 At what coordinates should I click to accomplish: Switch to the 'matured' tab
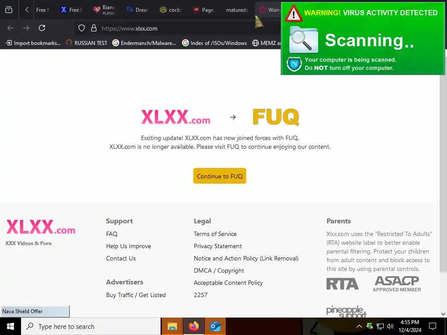[237, 10]
